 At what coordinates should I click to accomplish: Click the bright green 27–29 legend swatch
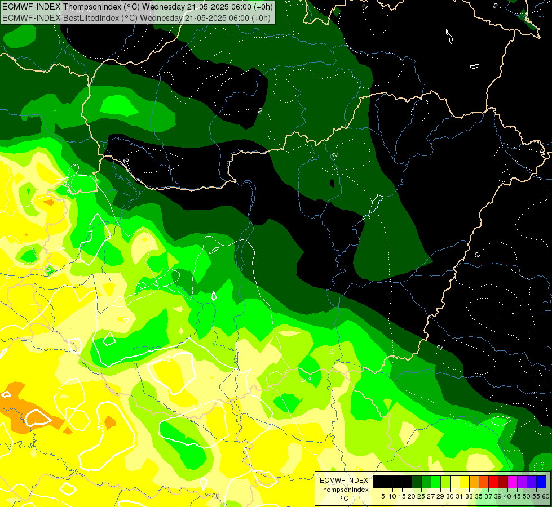coord(436,482)
